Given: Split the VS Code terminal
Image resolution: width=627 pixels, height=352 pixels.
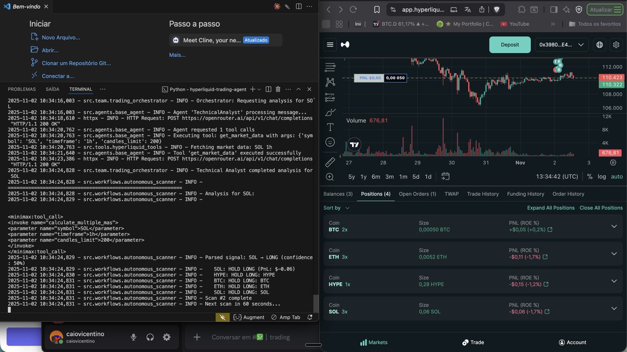Looking at the screenshot, I should (x=268, y=89).
